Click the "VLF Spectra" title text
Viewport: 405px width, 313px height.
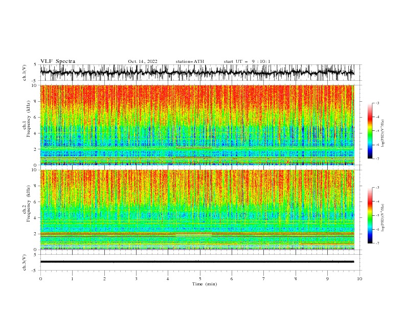[x=58, y=61]
